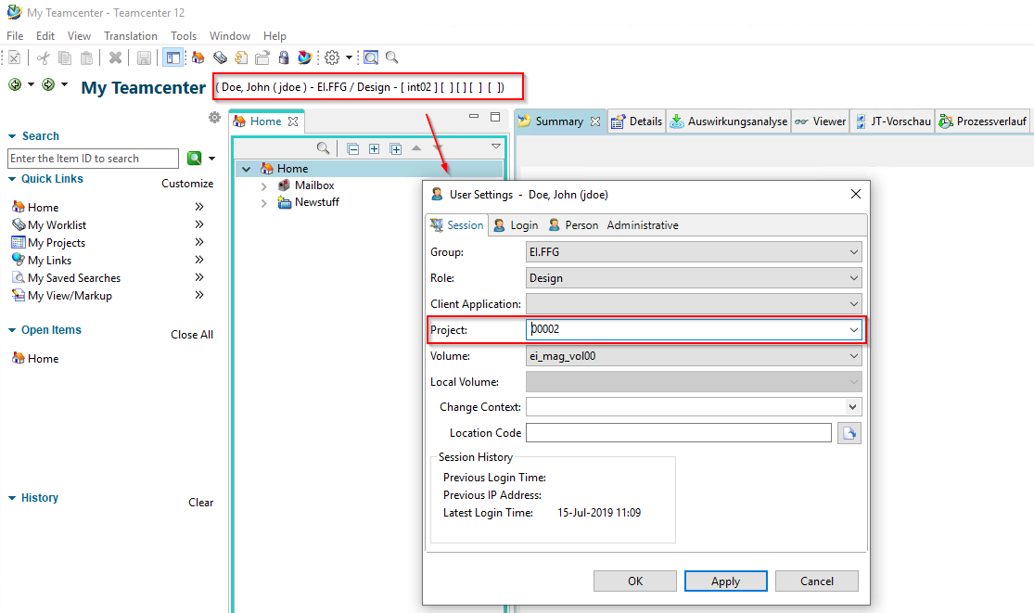Click the green Back navigation arrow

pos(15,84)
